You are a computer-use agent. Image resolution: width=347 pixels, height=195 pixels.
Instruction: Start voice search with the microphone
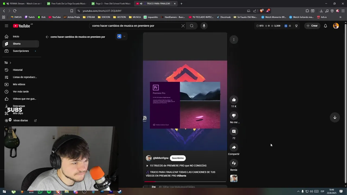[204, 26]
